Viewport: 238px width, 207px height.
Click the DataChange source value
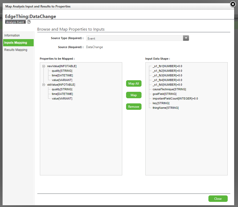click(94, 47)
